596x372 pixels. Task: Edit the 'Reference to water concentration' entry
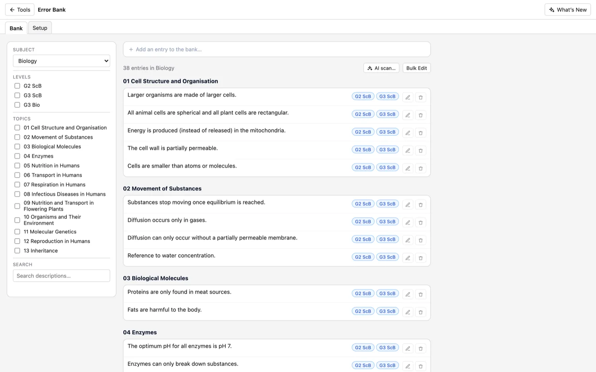pos(408,258)
